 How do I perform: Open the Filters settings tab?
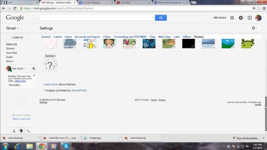tap(107, 37)
